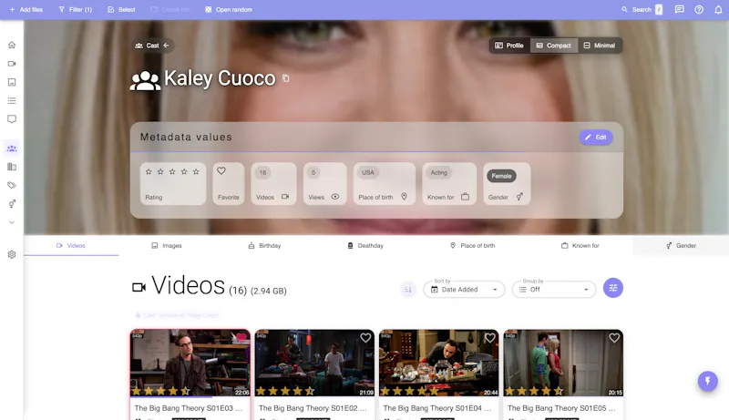The width and height of the screenshot is (729, 420).
Task: Select the Deathday tab
Action: (x=365, y=245)
